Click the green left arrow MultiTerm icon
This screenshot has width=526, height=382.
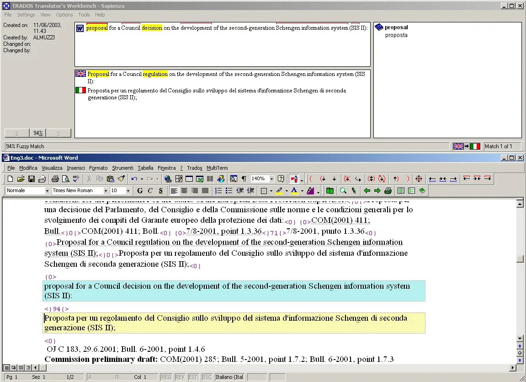tap(367, 191)
